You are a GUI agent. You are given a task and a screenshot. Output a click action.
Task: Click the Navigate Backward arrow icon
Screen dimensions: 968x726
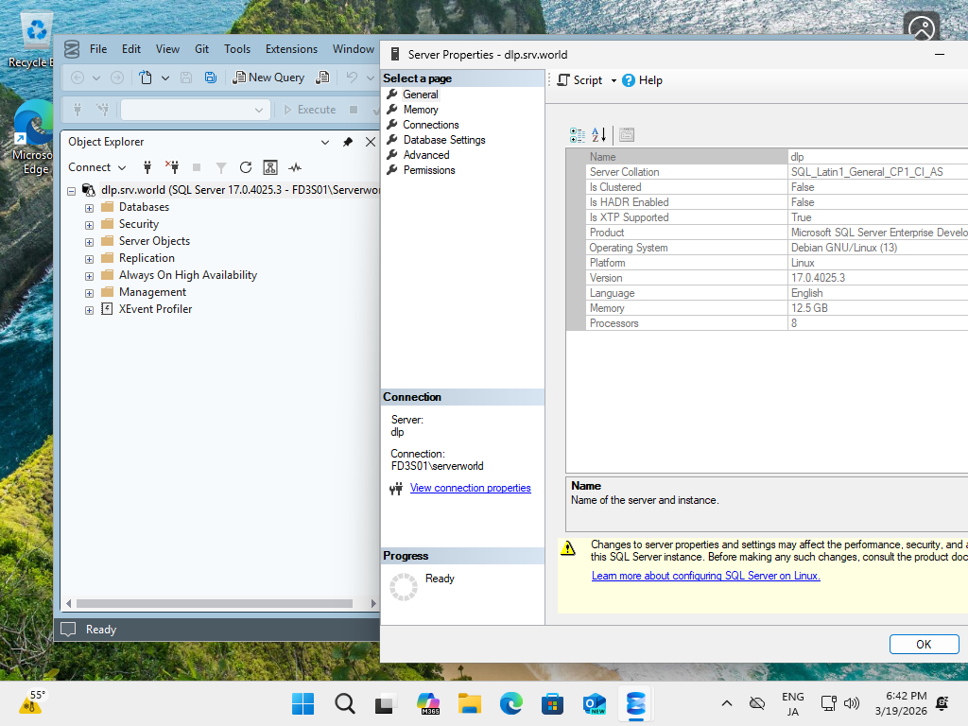pos(78,78)
